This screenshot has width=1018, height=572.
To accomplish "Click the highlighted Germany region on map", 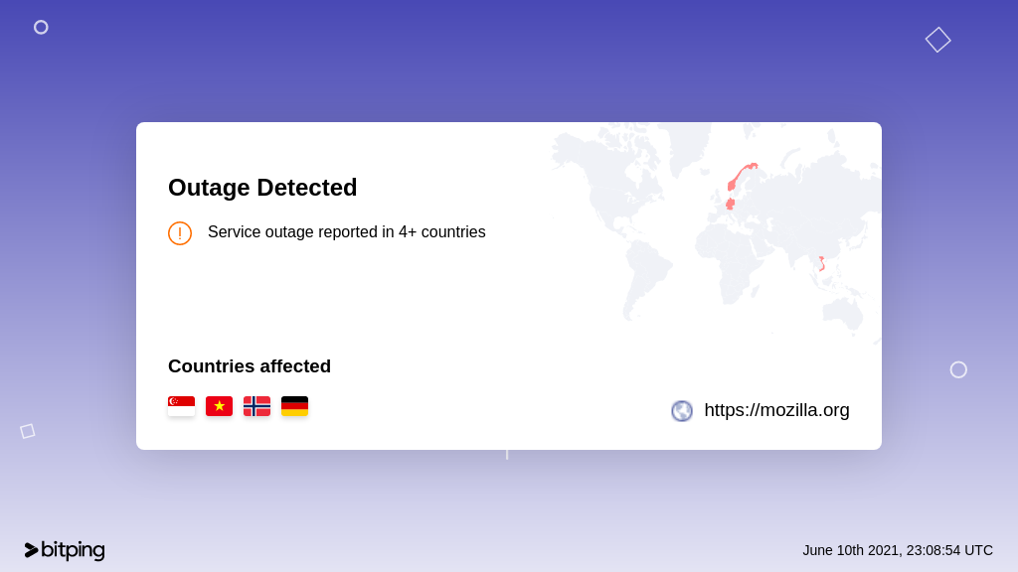I will [731, 204].
